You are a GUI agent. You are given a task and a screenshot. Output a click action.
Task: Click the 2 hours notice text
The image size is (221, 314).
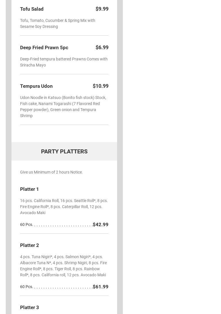tap(51, 172)
